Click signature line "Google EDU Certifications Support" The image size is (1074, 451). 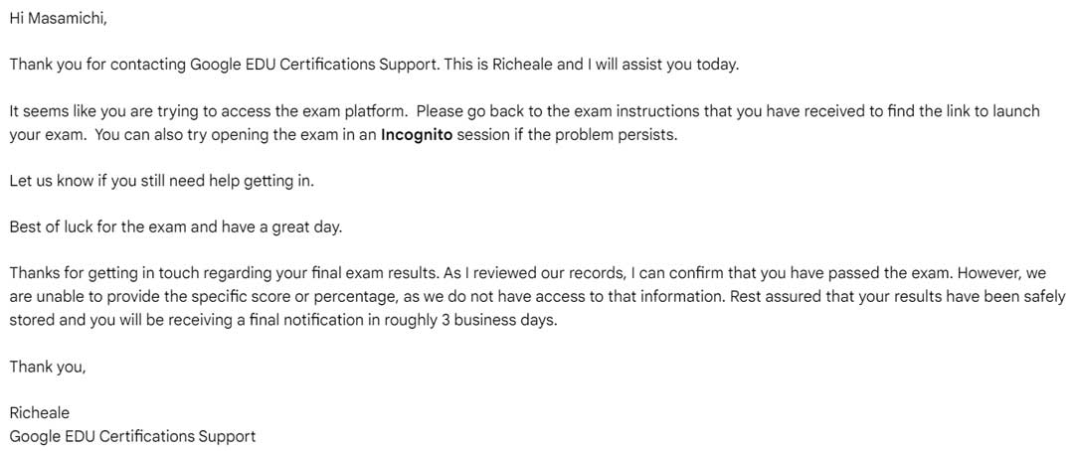pyautogui.click(x=132, y=436)
